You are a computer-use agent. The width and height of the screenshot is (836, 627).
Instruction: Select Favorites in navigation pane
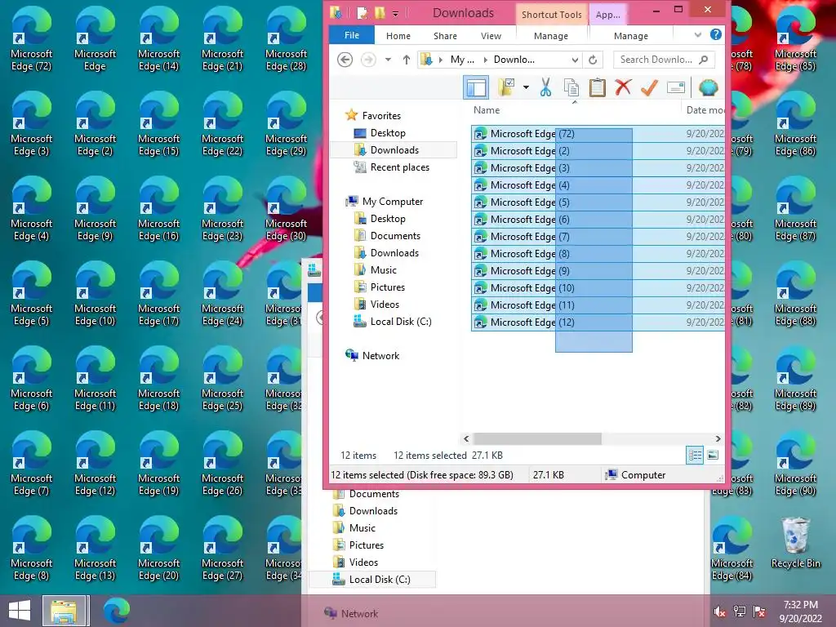coord(381,116)
